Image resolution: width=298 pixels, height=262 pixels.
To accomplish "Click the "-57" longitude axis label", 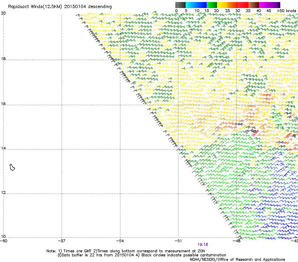I will (62, 241).
